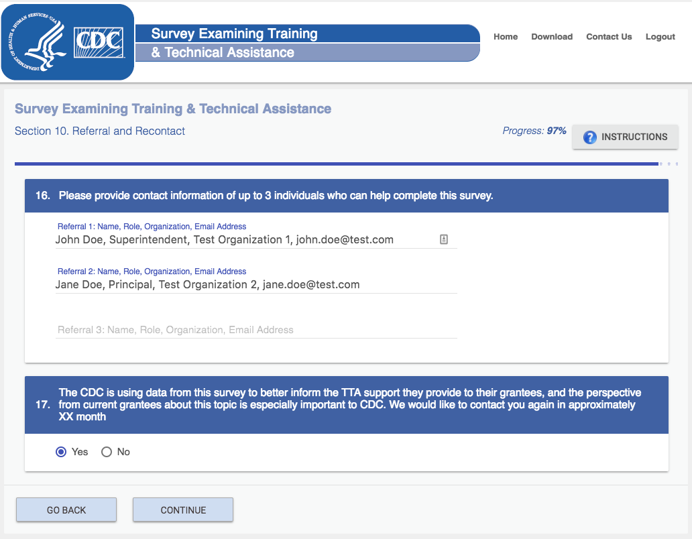Open the Contact Us page
The height and width of the screenshot is (539, 692).
(609, 37)
